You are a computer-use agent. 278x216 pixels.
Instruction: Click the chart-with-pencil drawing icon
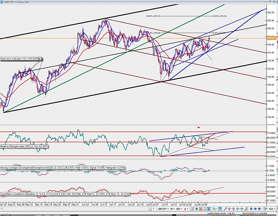coord(205,209)
